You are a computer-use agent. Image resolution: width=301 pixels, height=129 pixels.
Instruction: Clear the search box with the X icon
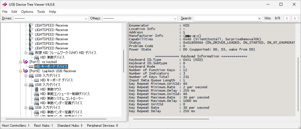[260, 18]
